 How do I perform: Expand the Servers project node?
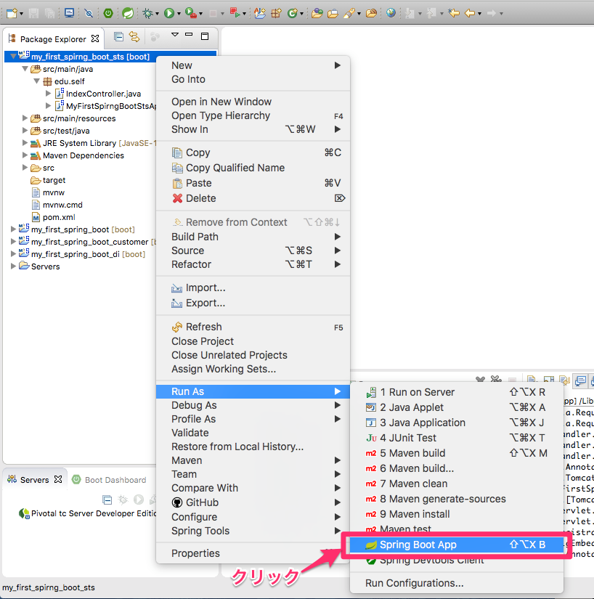13,266
